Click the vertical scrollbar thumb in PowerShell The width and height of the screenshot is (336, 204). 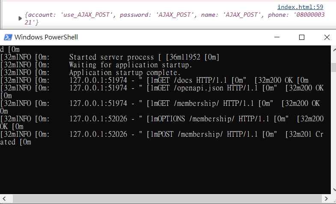pos(333,67)
